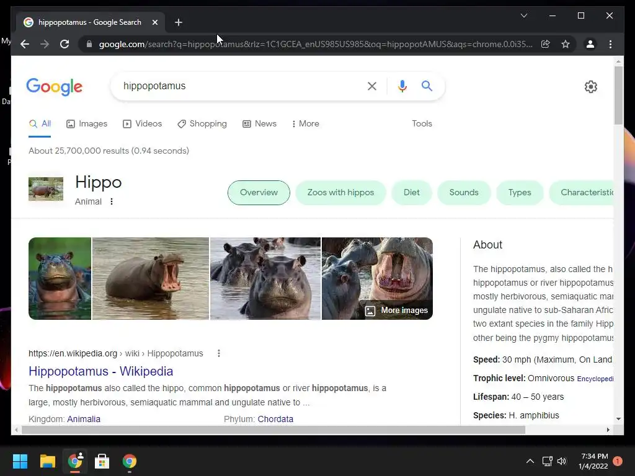Open the tab search dropdown chevron
Screen dimensions: 635x476
tap(523, 15)
